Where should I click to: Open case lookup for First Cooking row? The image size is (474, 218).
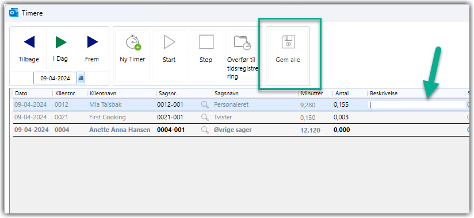tap(205, 117)
